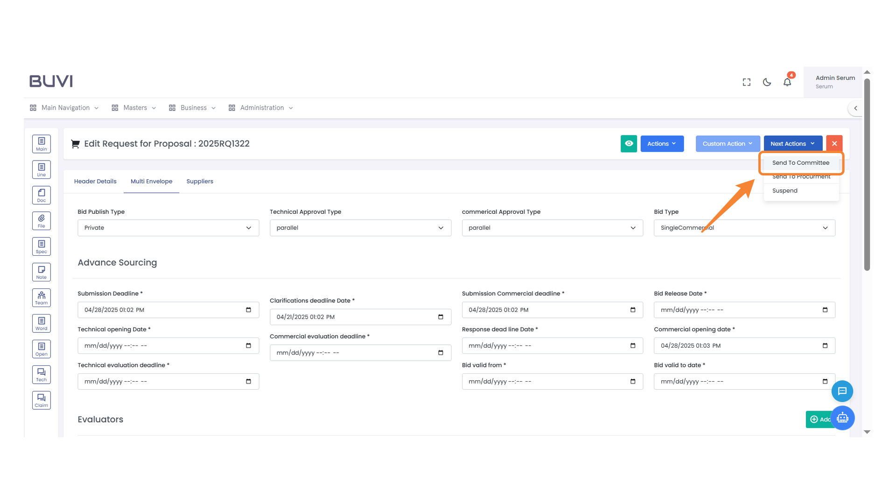
Task: Click the notification bell icon
Action: click(787, 82)
